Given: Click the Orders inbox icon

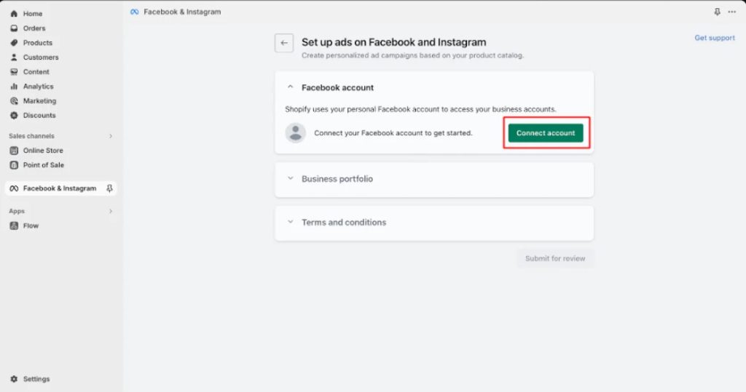Looking at the screenshot, I should [14, 28].
